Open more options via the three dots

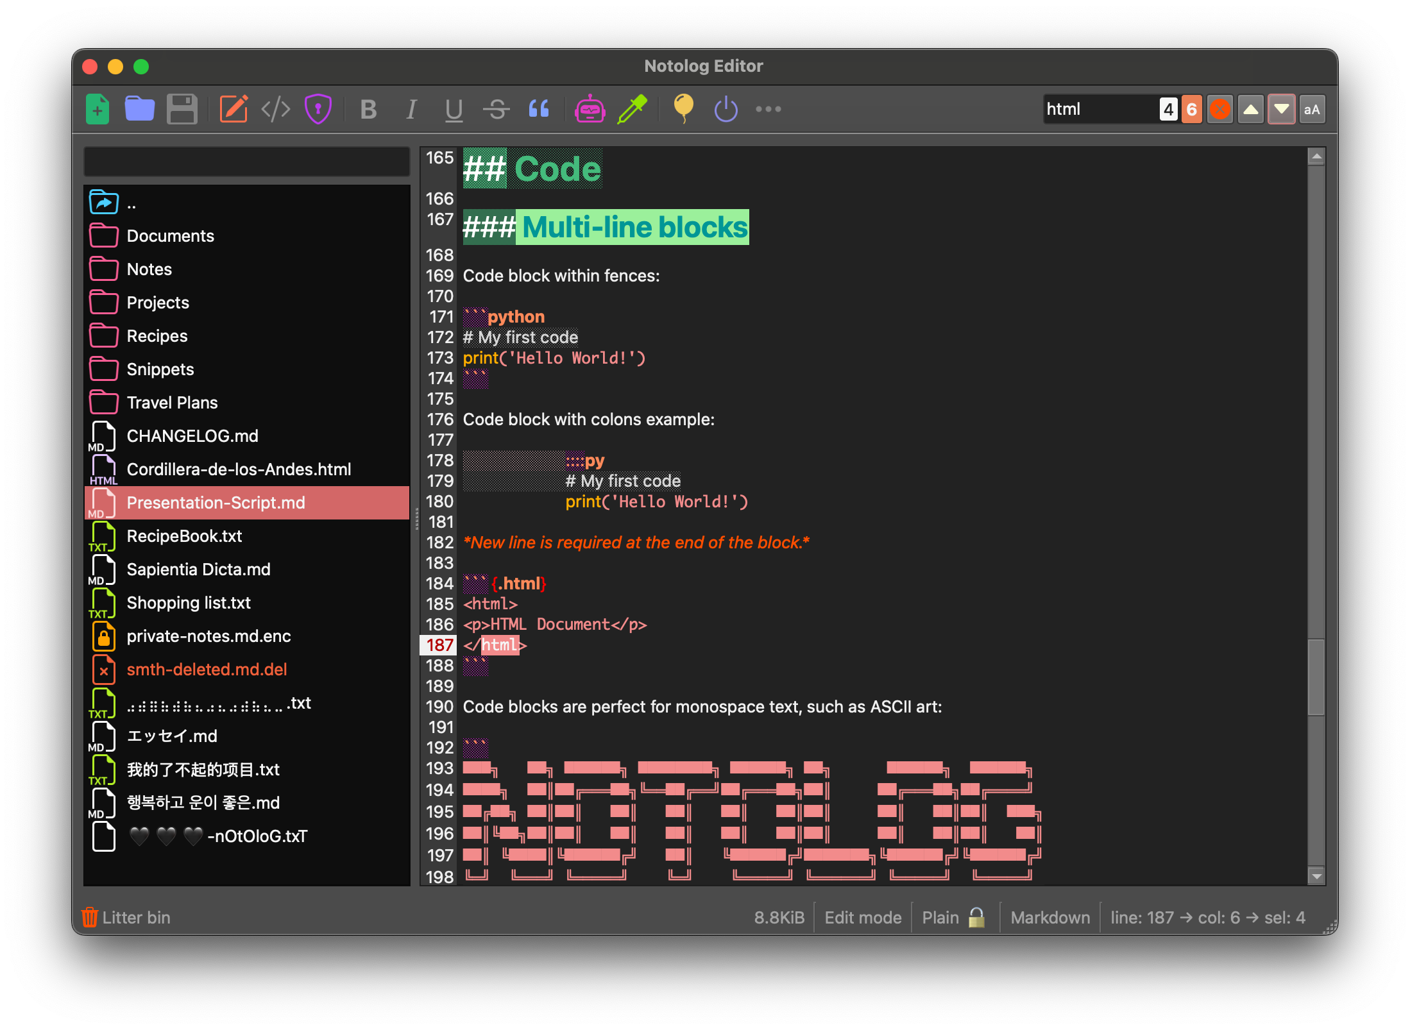tap(768, 109)
